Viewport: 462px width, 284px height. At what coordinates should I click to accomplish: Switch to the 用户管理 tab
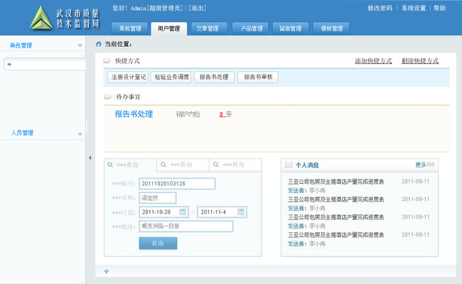tap(169, 28)
